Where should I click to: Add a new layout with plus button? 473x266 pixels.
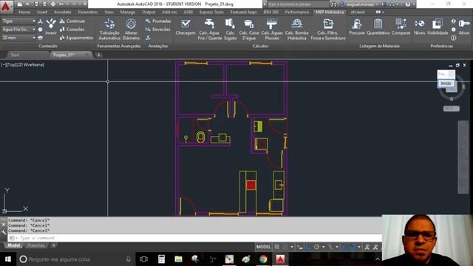tap(53, 245)
